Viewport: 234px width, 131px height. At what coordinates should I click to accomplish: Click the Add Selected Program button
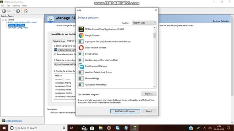click(x=125, y=111)
